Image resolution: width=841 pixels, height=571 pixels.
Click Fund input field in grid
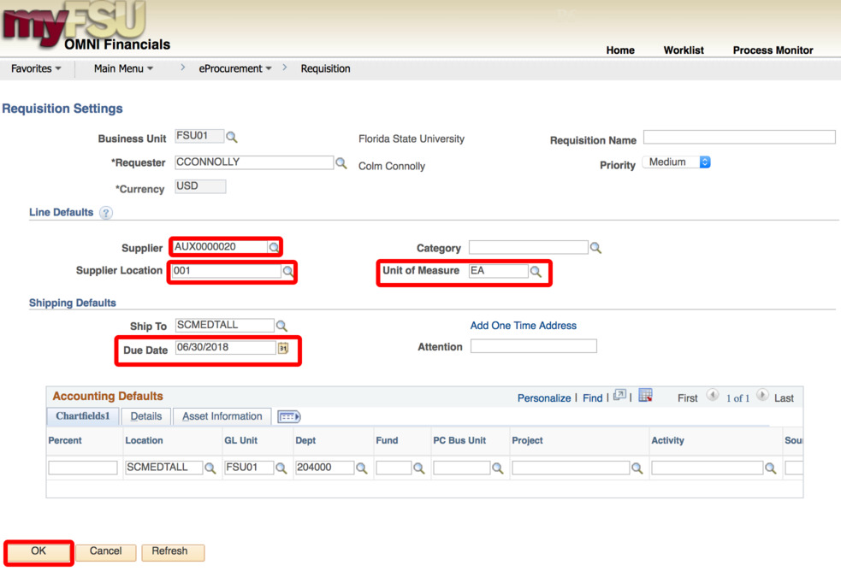[394, 468]
